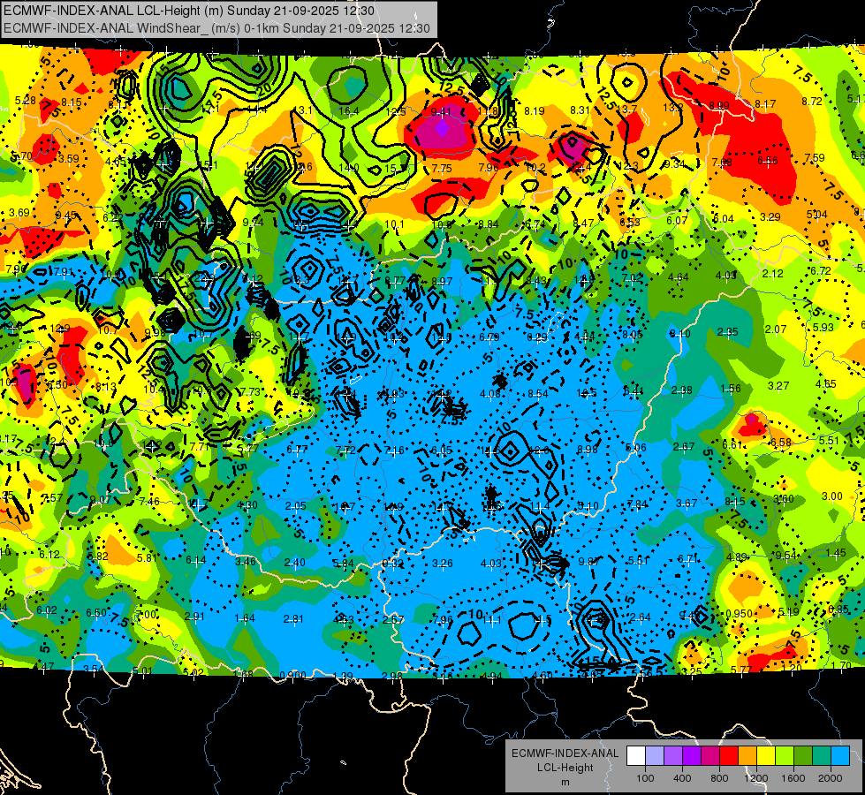Click the magenta legend swatch
This screenshot has height=795, width=865.
(710, 755)
